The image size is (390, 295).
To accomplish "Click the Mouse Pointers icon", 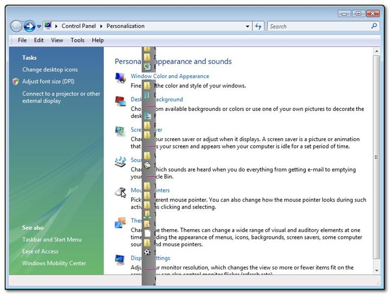I will pos(120,192).
